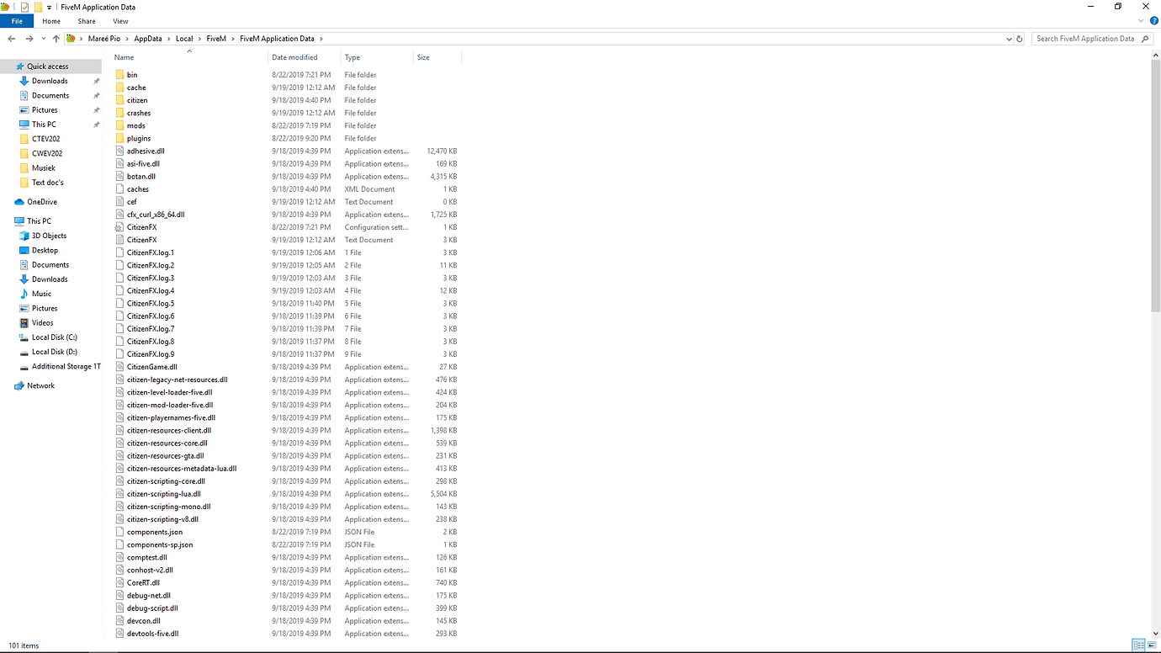Select the CitizenFX configuration settings file icon
This screenshot has width=1161, height=653.
pos(119,227)
